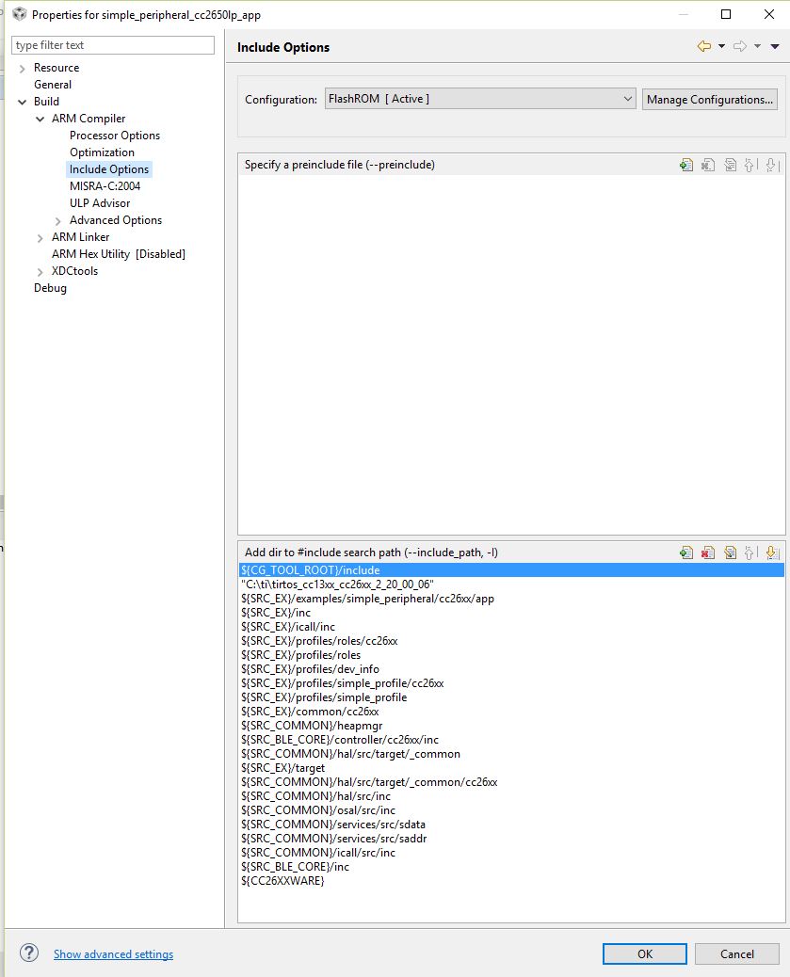Select ${SRC_BLE_CORE}/controller/cc26xx/inc entry
Screen dimensions: 790x977
[x=340, y=740]
